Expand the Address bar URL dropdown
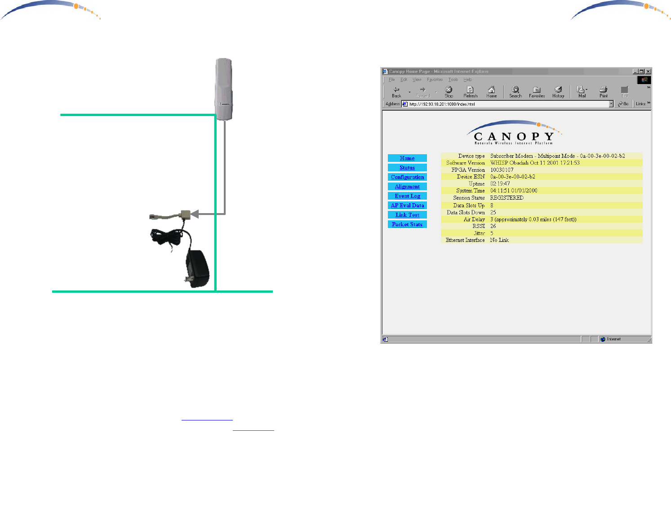The width and height of the screenshot is (671, 518). pyautogui.click(x=611, y=104)
